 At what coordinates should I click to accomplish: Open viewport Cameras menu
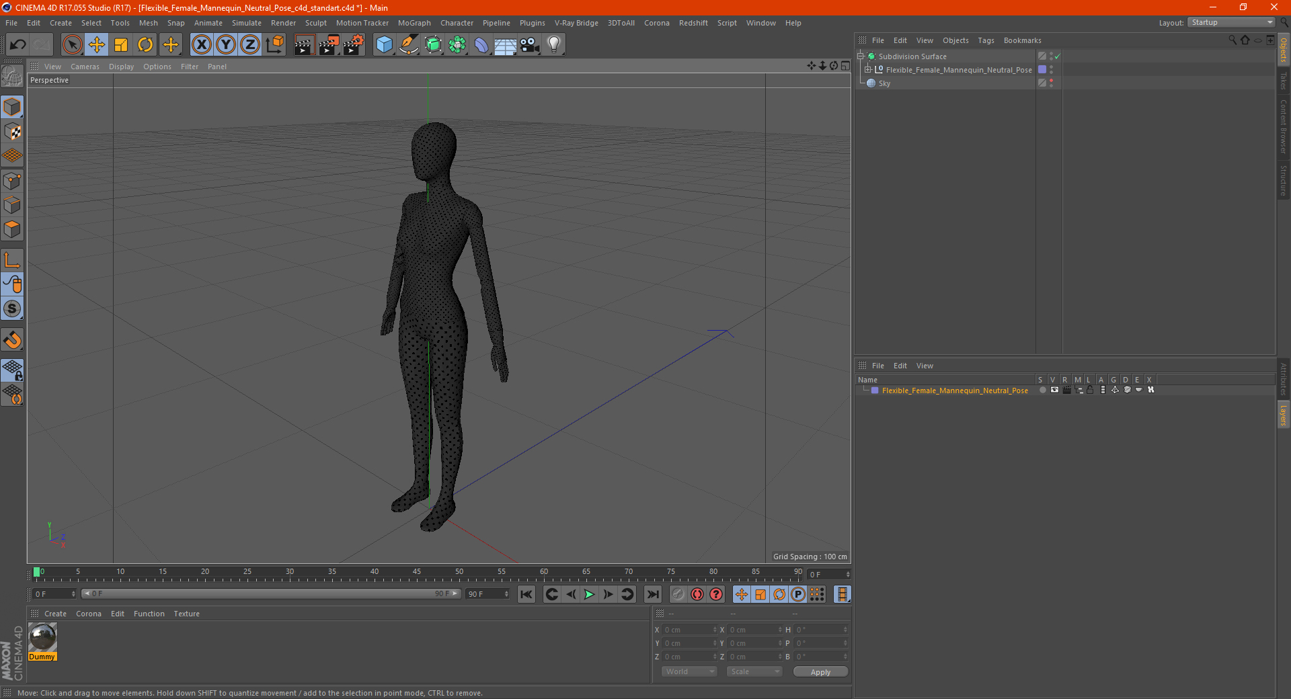(85, 67)
